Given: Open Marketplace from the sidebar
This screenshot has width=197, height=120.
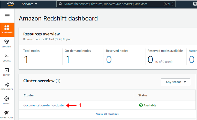Looking at the screenshot, I should pos(7,114).
